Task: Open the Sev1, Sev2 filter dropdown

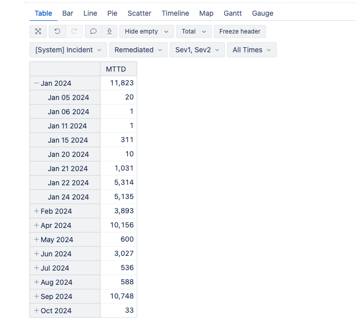Action: pos(197,50)
